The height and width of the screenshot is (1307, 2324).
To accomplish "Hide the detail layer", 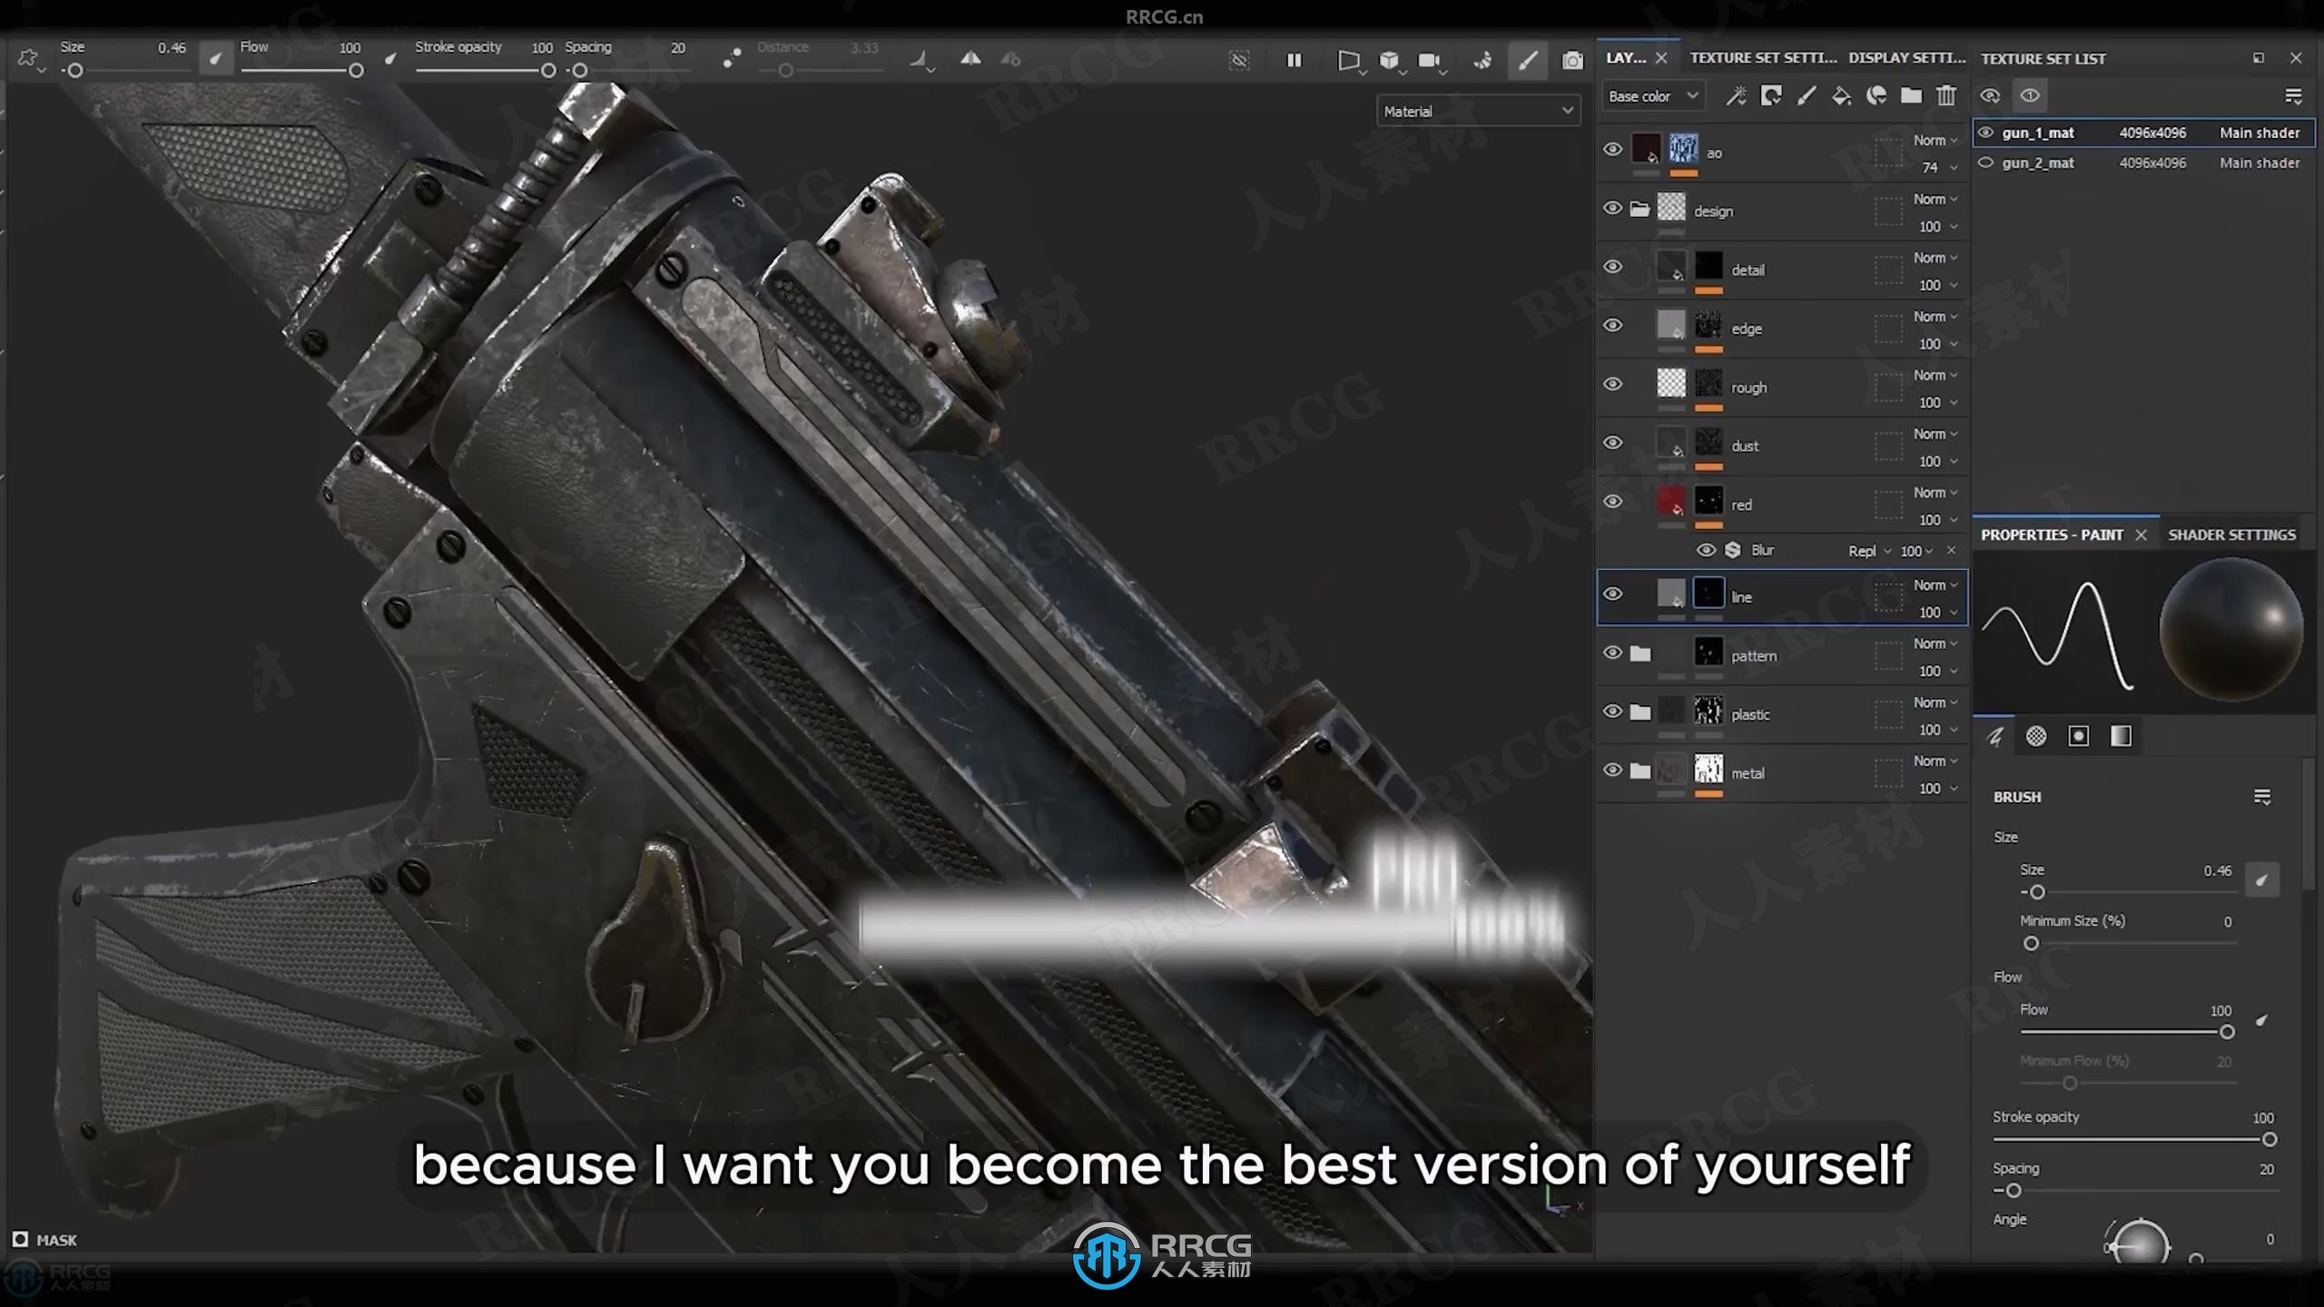I will (x=1612, y=267).
